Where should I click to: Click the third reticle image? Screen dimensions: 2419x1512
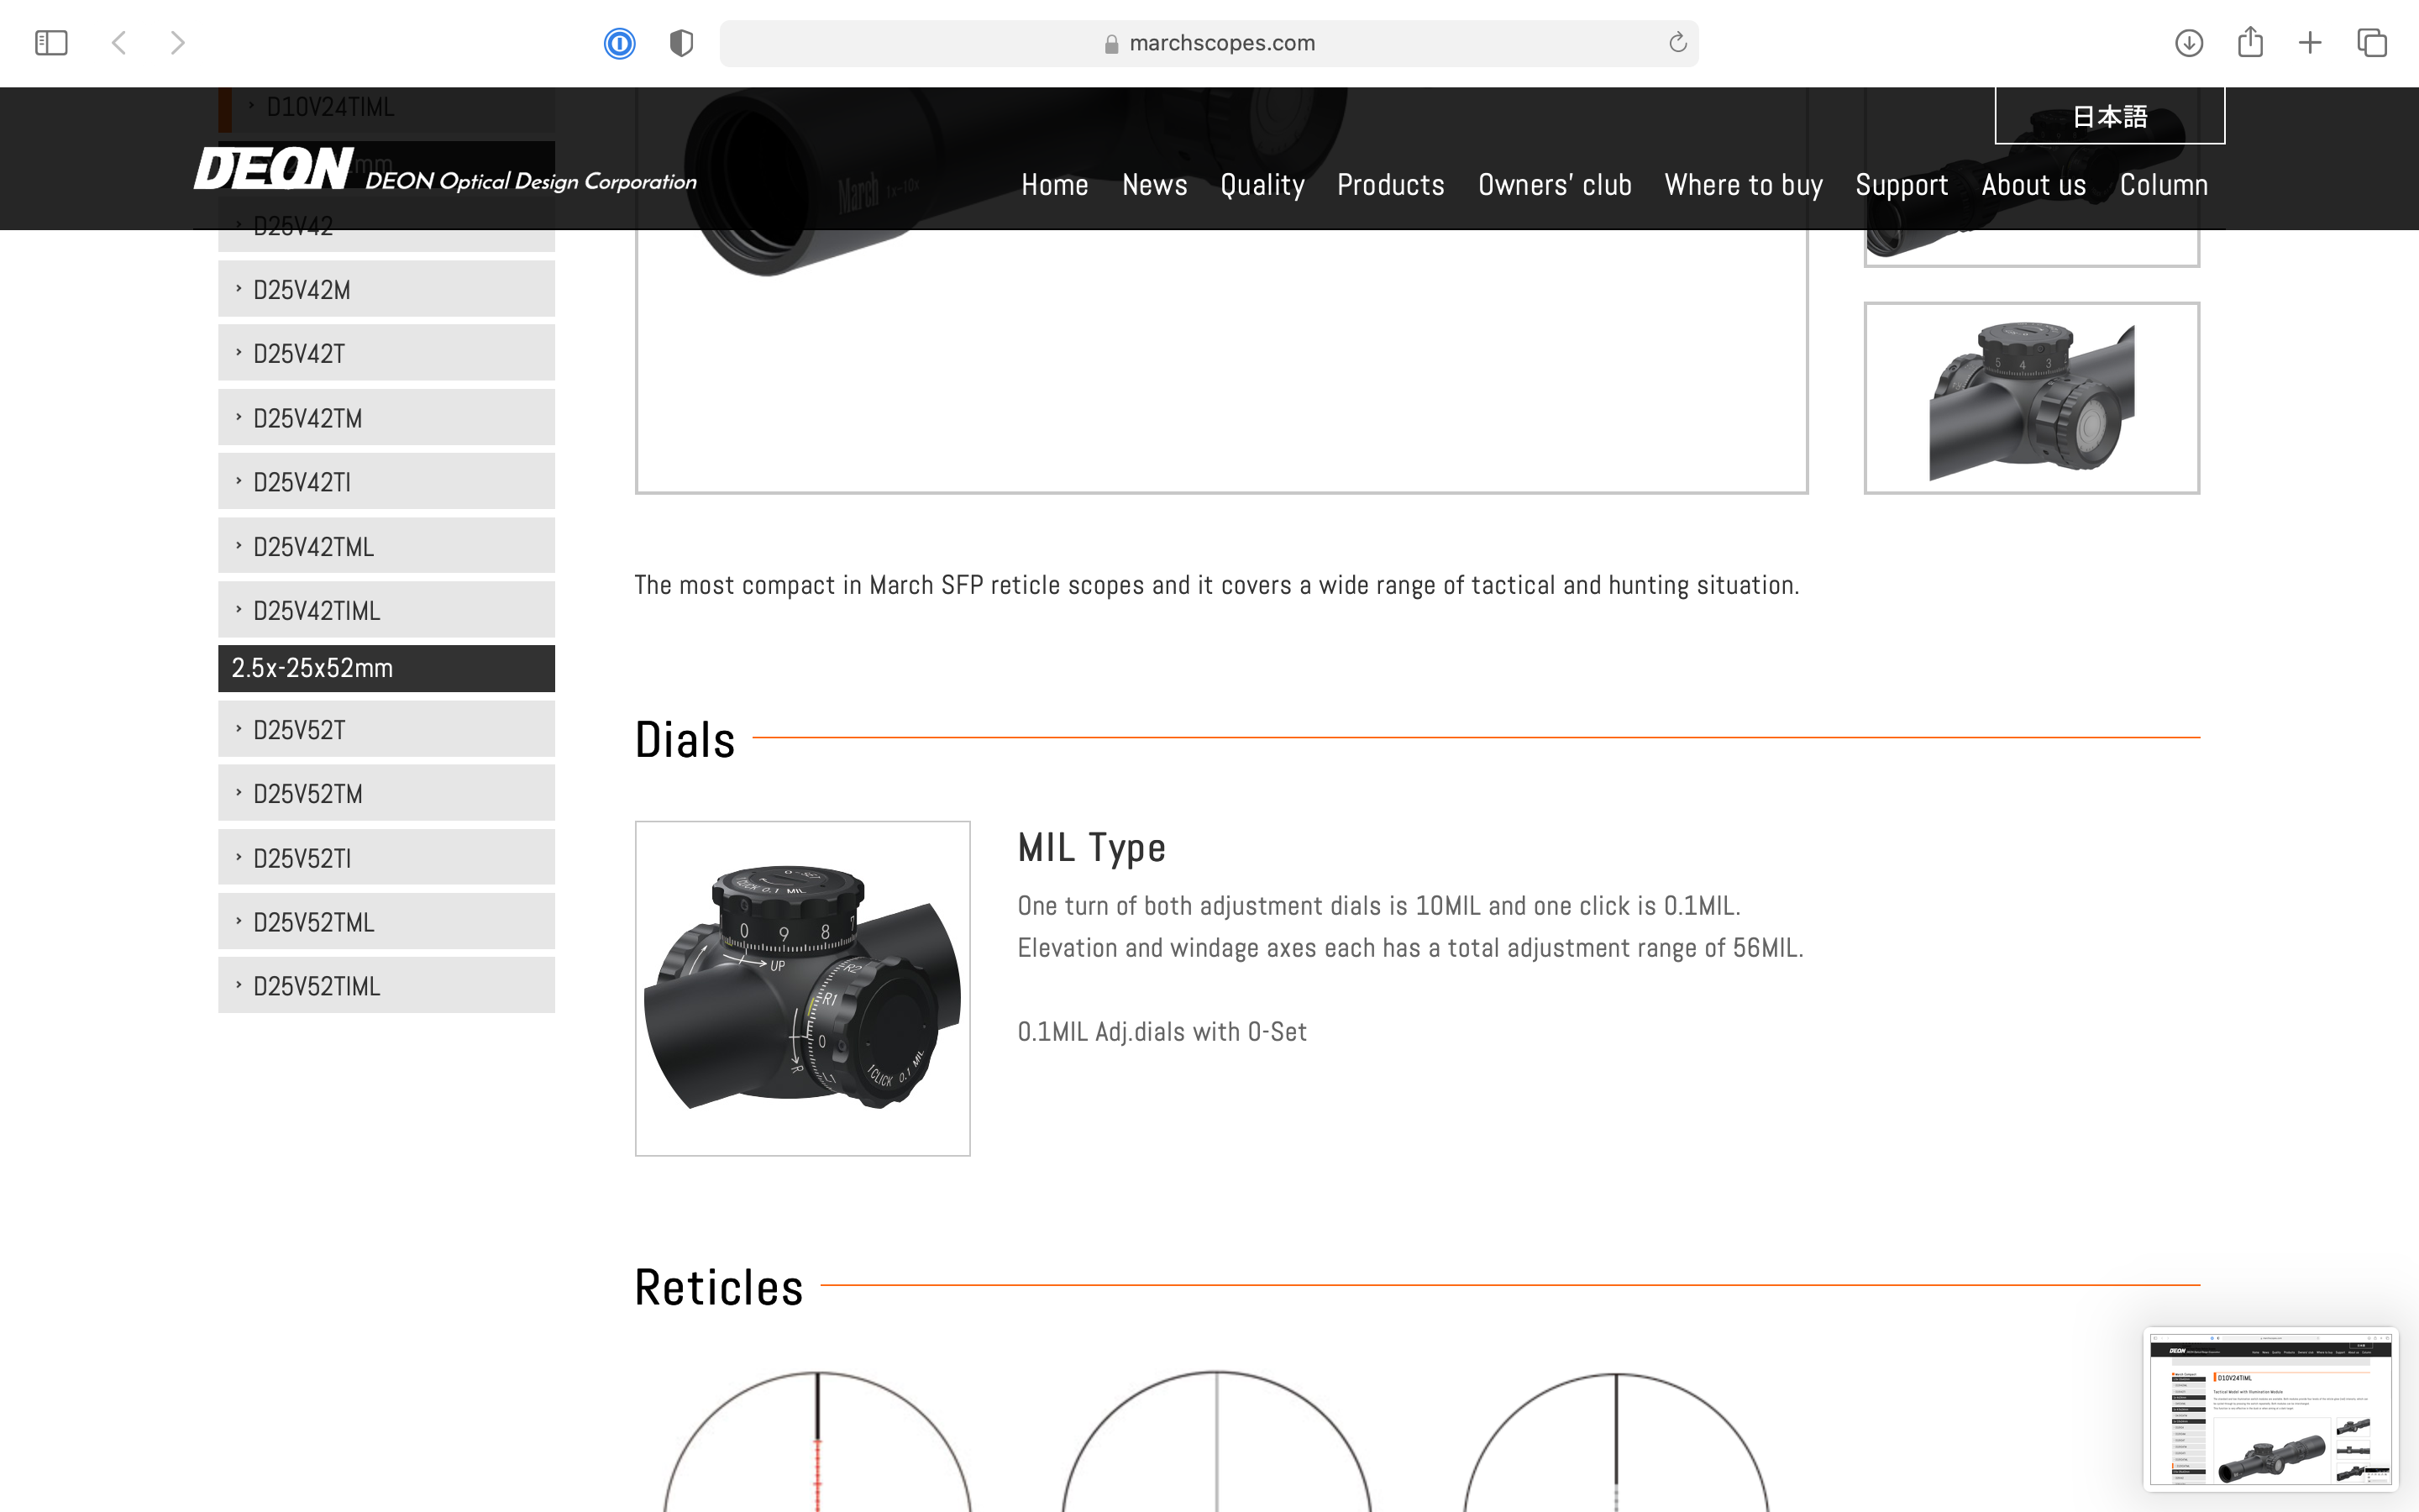click(x=1615, y=1441)
